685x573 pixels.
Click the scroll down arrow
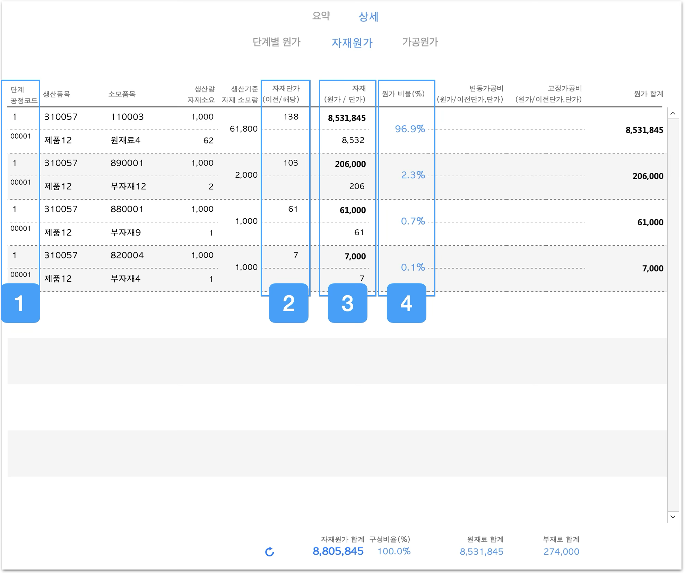point(673,517)
